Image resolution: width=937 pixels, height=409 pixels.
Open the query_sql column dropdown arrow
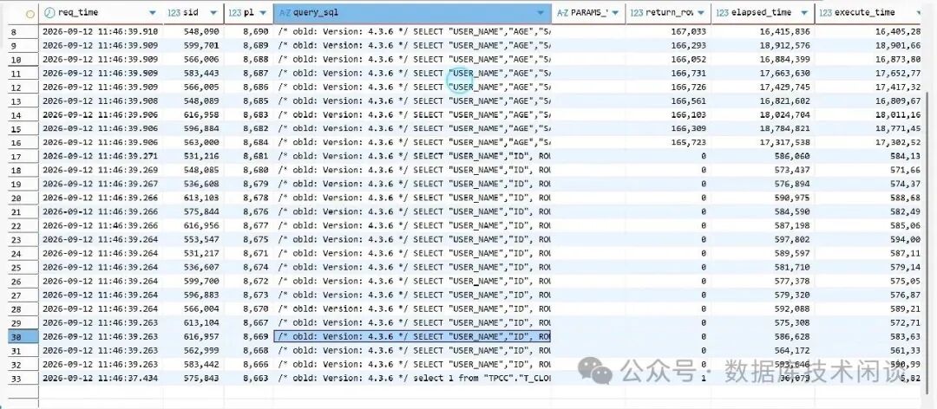click(541, 13)
